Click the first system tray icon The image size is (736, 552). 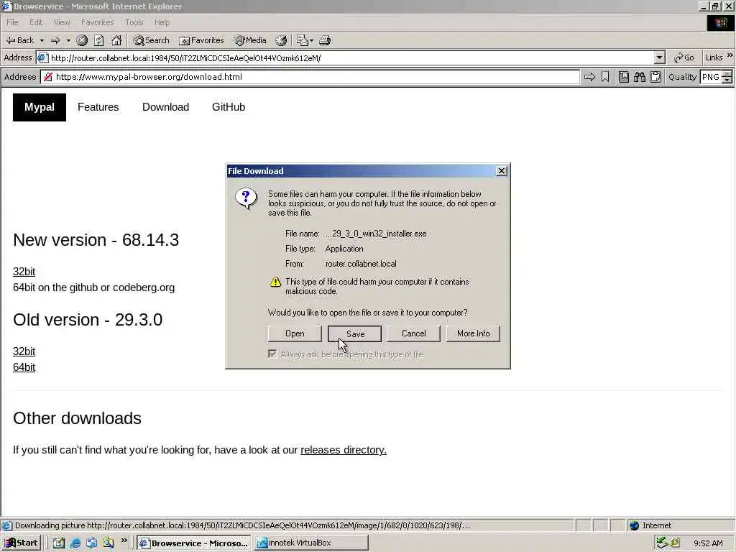tap(662, 543)
